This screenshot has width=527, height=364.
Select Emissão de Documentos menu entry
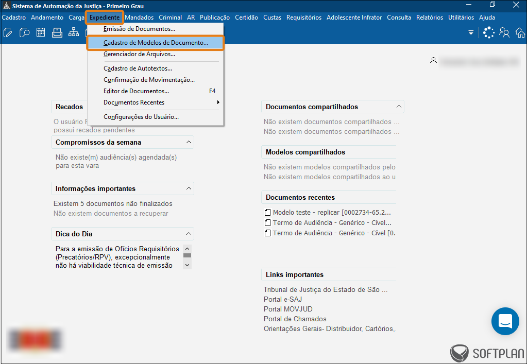155,29
